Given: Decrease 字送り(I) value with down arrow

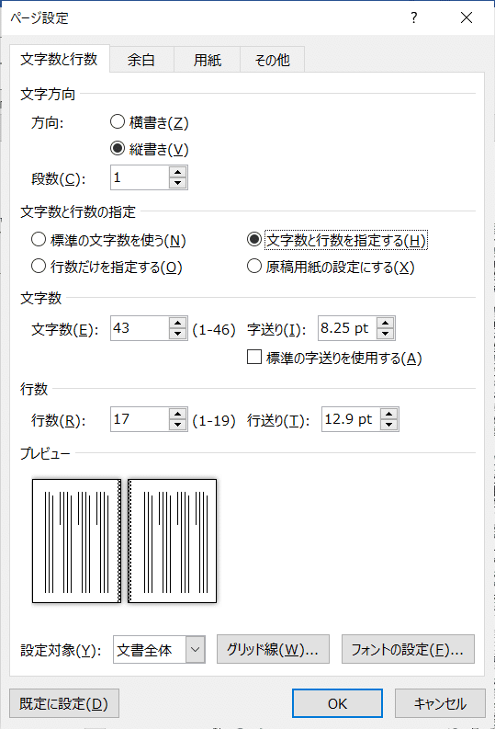Looking at the screenshot, I should tap(386, 334).
